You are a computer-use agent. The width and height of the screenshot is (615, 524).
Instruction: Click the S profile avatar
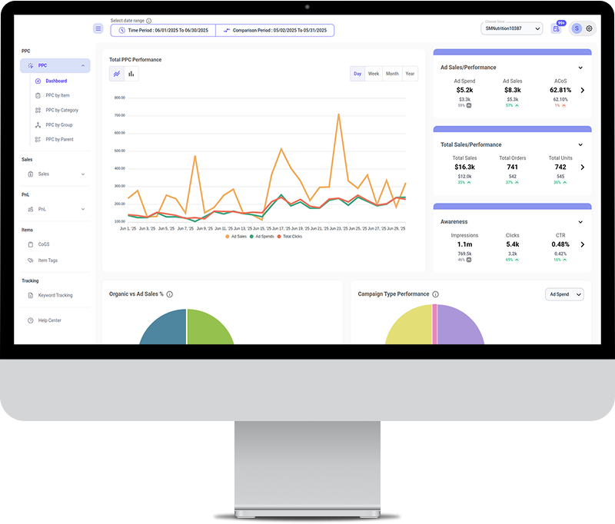[x=575, y=28]
